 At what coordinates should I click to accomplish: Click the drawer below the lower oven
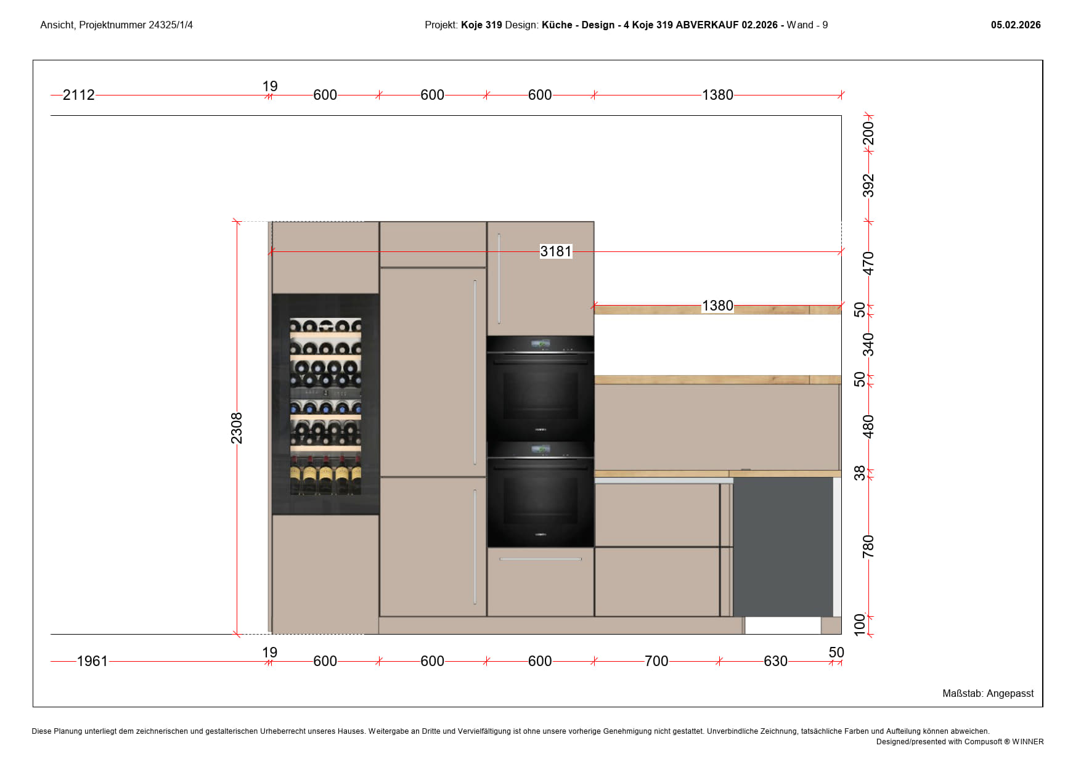[x=540, y=582]
